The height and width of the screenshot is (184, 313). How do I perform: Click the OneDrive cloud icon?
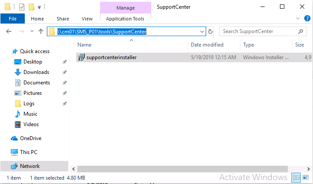coord(14,138)
